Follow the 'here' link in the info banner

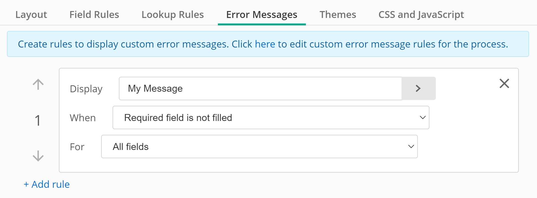point(265,44)
